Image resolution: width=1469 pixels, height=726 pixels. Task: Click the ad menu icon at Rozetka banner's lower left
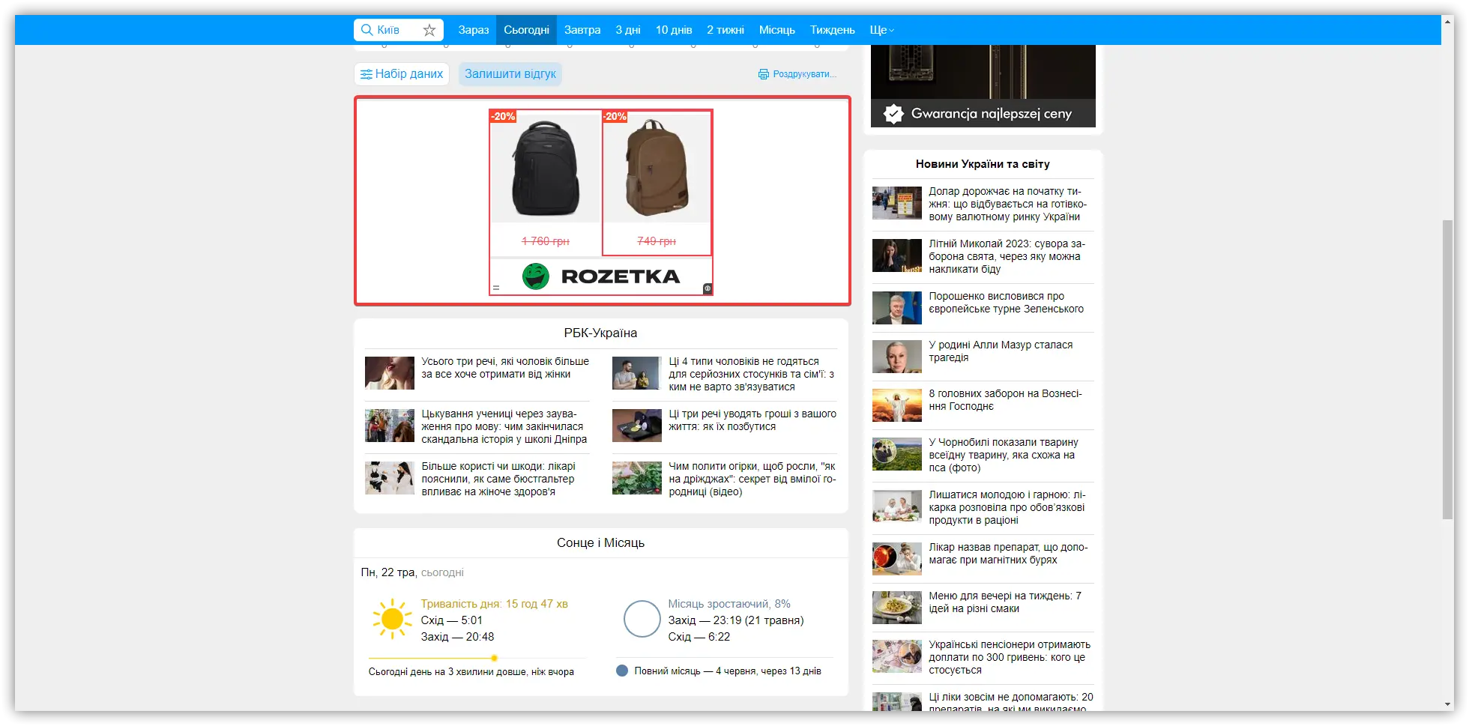496,288
